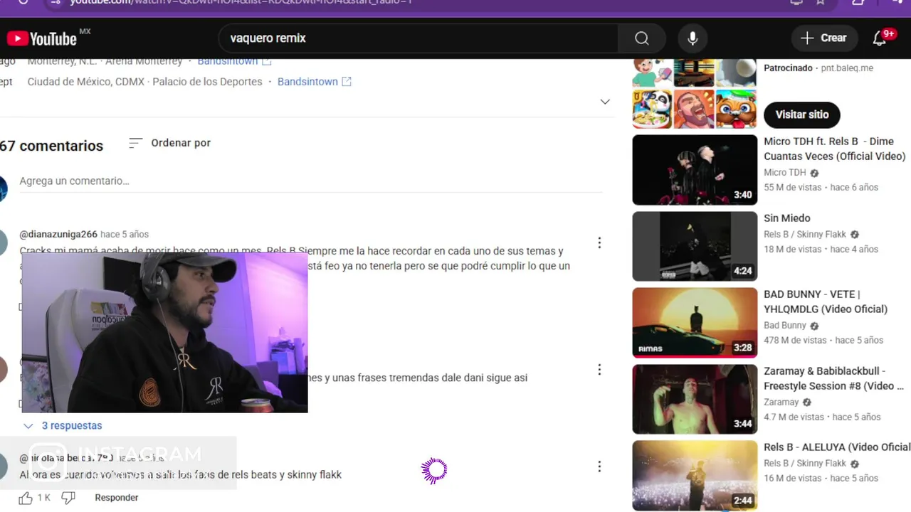Open title 'Zaramay & Babiblackbull - Freestyle Session #8'

(x=833, y=378)
